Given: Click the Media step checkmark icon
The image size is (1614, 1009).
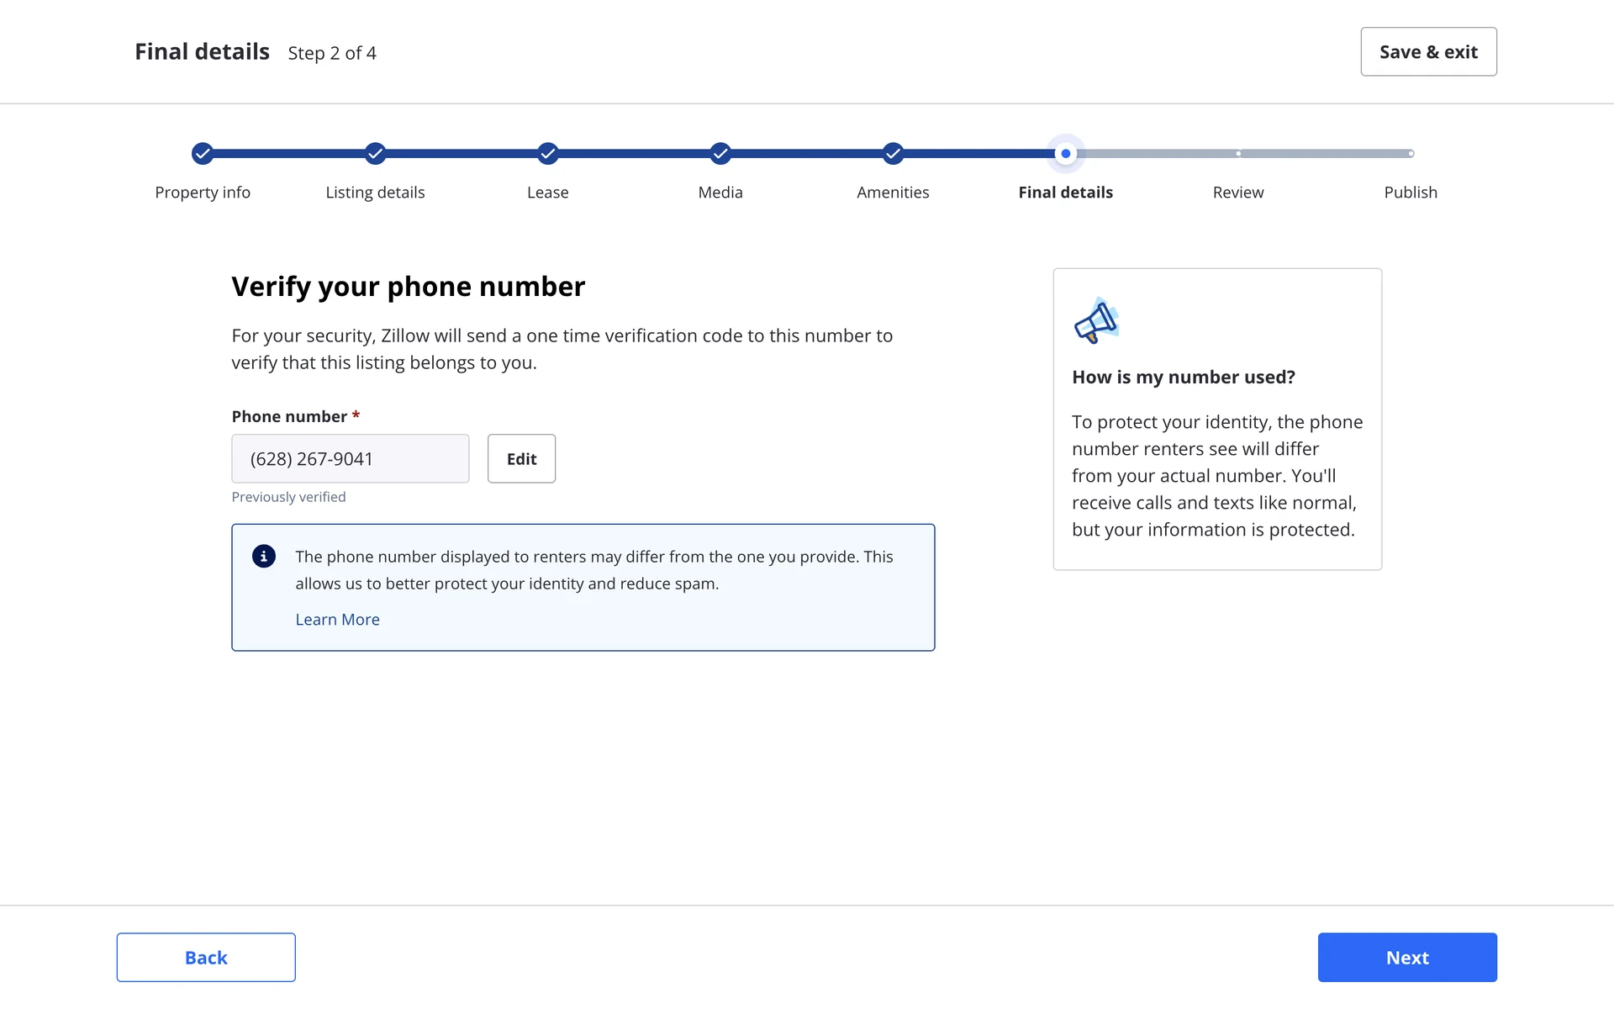Looking at the screenshot, I should tap(720, 153).
